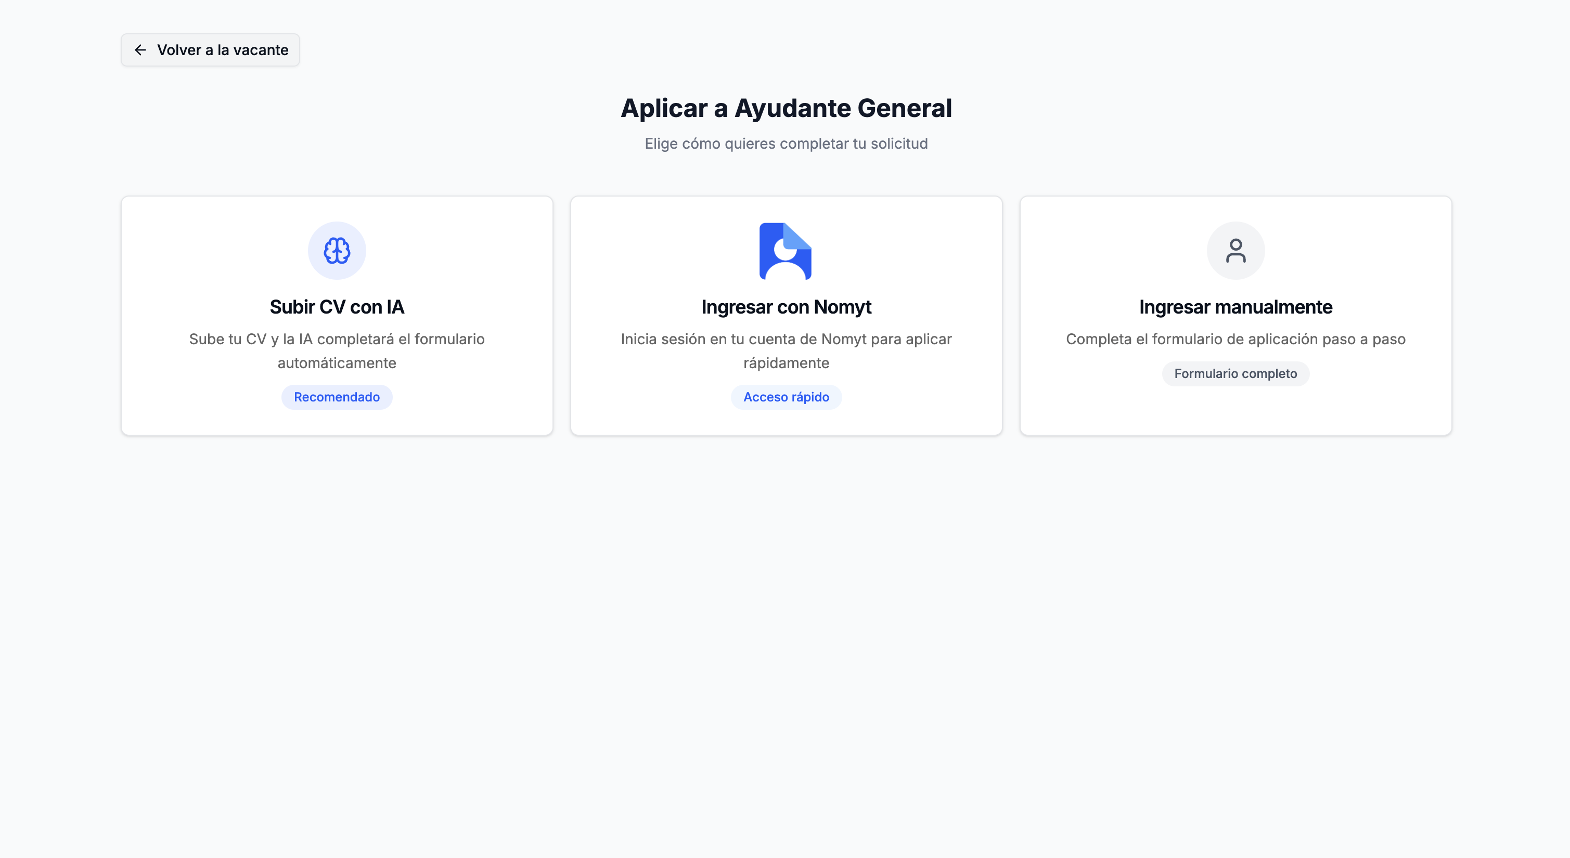Screen dimensions: 1570x858
Task: Select the heading Aplicar a Ayudante General
Action: 786,108
